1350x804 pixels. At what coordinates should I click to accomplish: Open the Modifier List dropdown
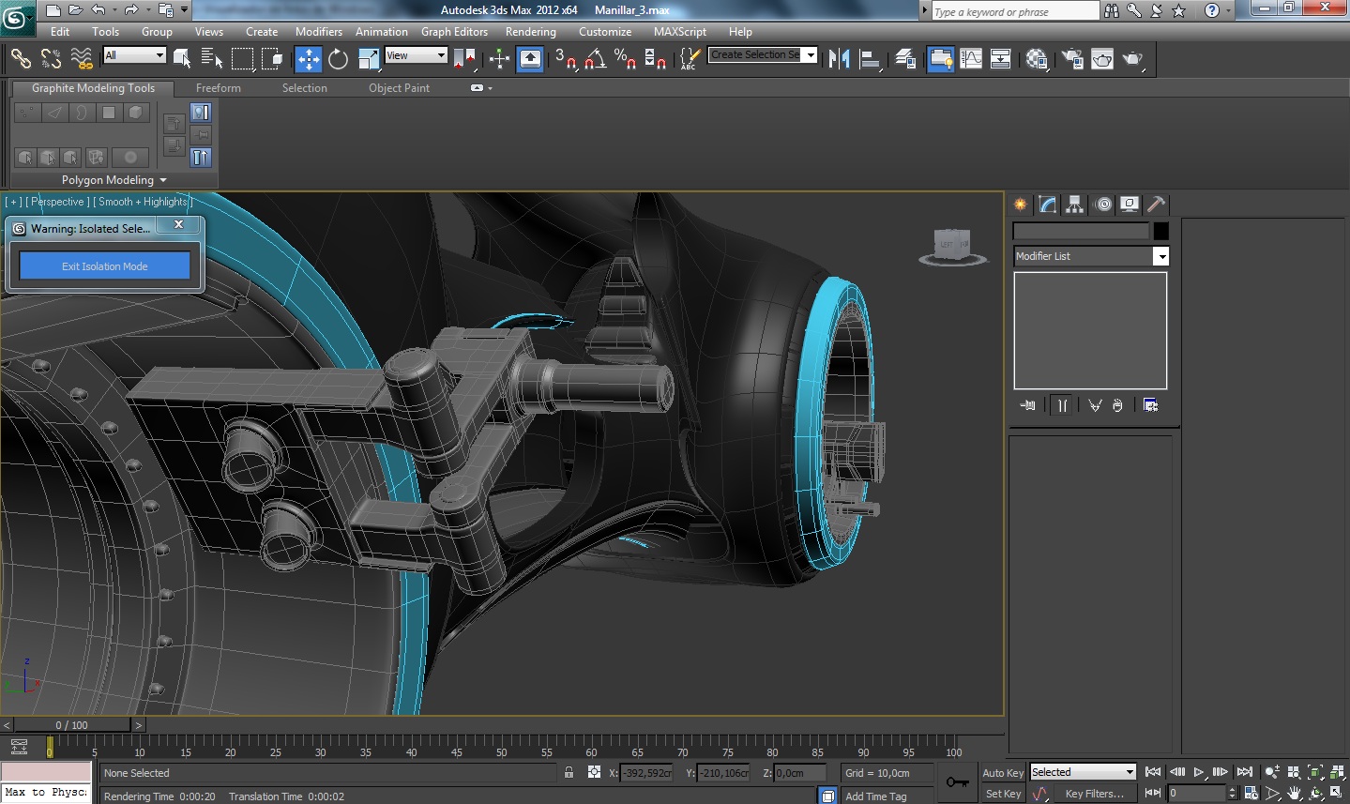[x=1160, y=256]
